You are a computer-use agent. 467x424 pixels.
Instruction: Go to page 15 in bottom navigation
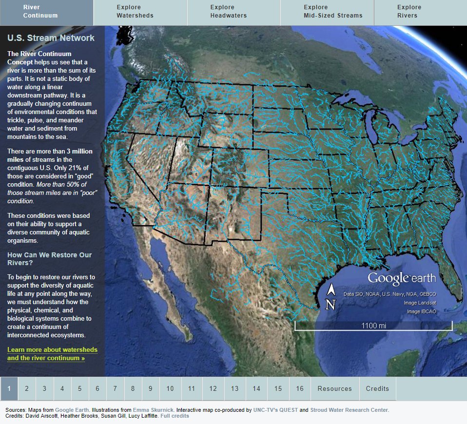278,388
